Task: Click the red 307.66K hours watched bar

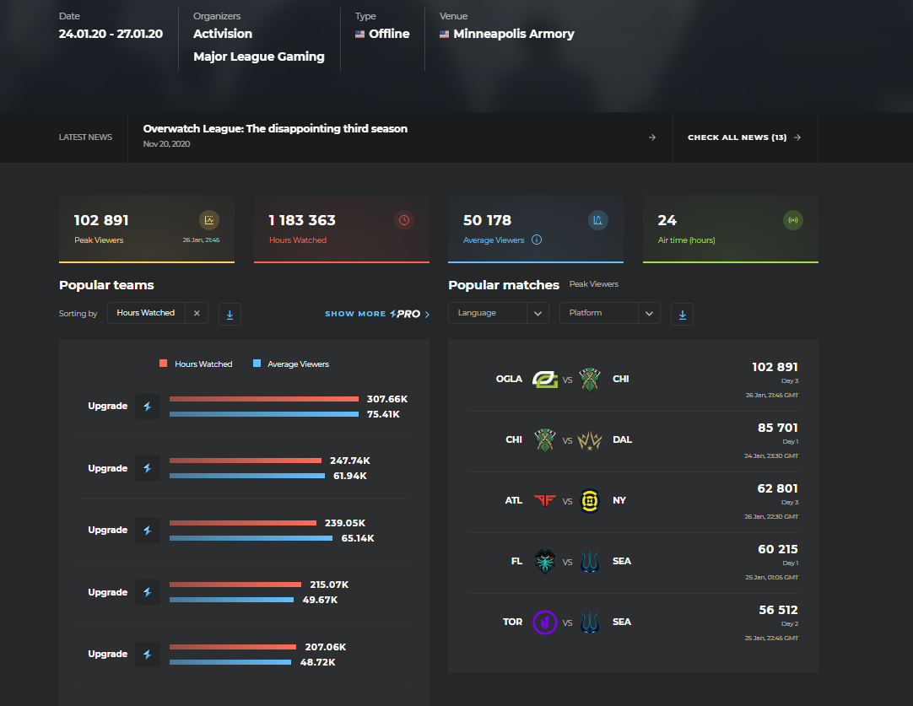Action: 264,399
